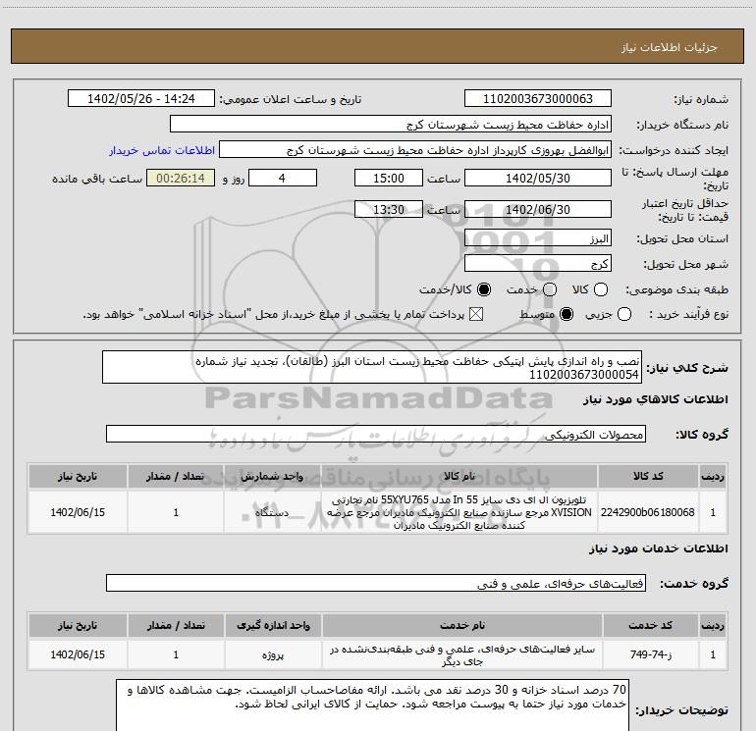Click the شرح کلی نیاز description box
Viewport: 756px width, 731px height.
coord(372,367)
